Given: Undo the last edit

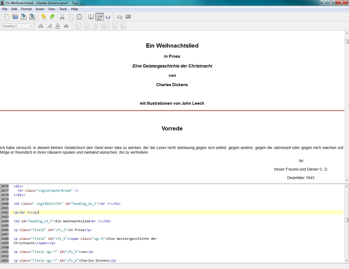Looking at the screenshot, I should (x=43, y=17).
